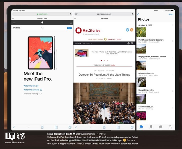Click Steve Troughton-Smith author name
Viewport: 182px width, 149px height.
60,134
